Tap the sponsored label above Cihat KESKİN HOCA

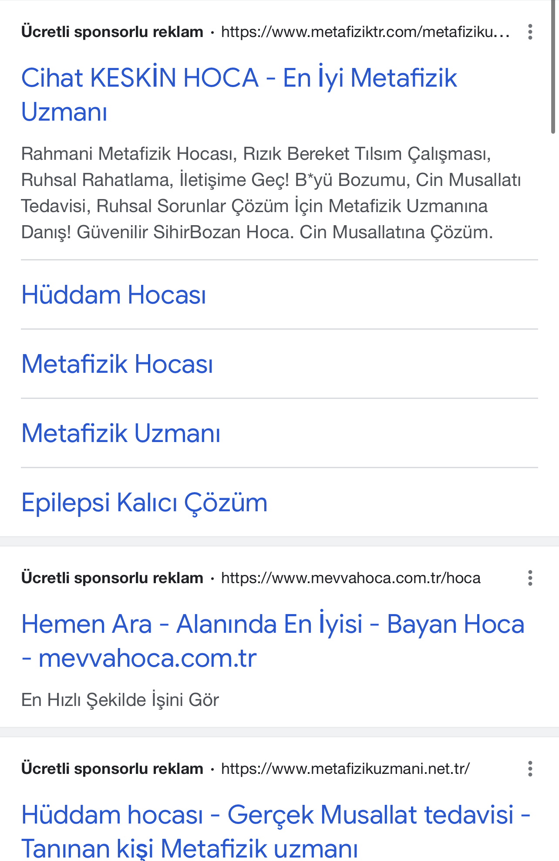[112, 32]
